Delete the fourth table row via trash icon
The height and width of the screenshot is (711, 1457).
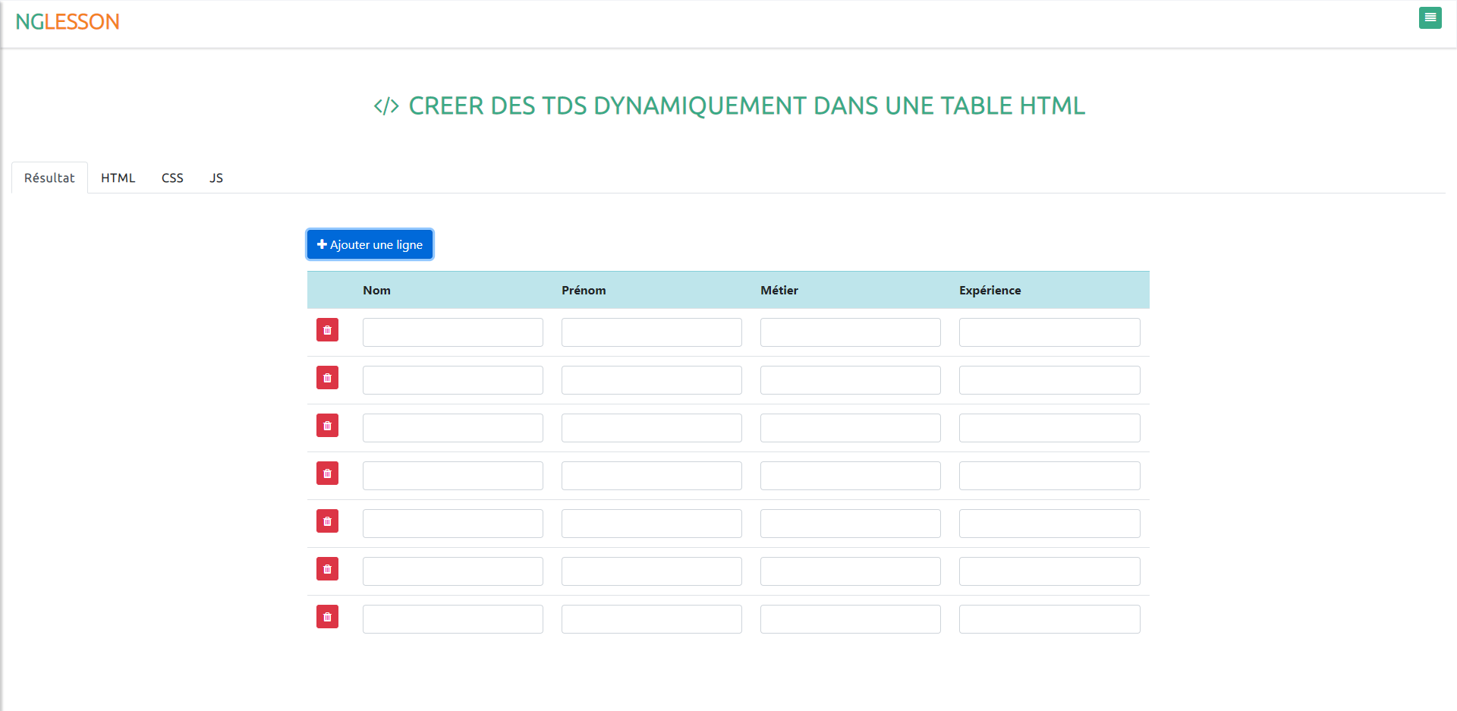[x=327, y=473]
